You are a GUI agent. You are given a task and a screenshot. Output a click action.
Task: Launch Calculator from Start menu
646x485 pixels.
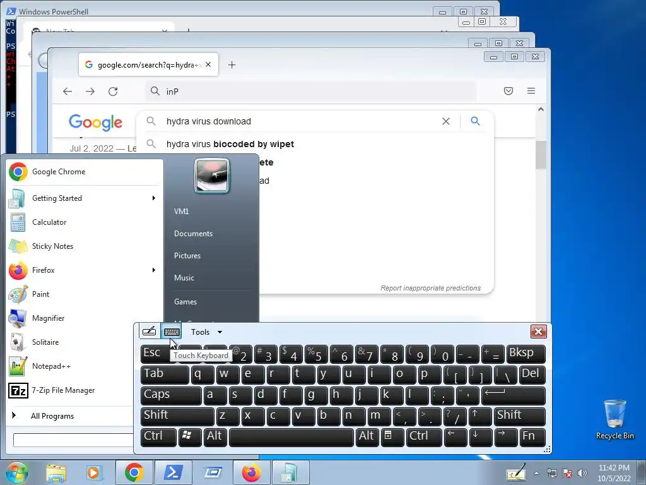click(85, 222)
